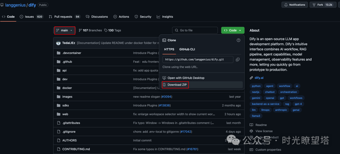
Task: Open the AUTHORS file
Action: coord(69,140)
